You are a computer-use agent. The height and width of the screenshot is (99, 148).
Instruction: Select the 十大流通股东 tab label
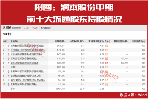click(46, 28)
